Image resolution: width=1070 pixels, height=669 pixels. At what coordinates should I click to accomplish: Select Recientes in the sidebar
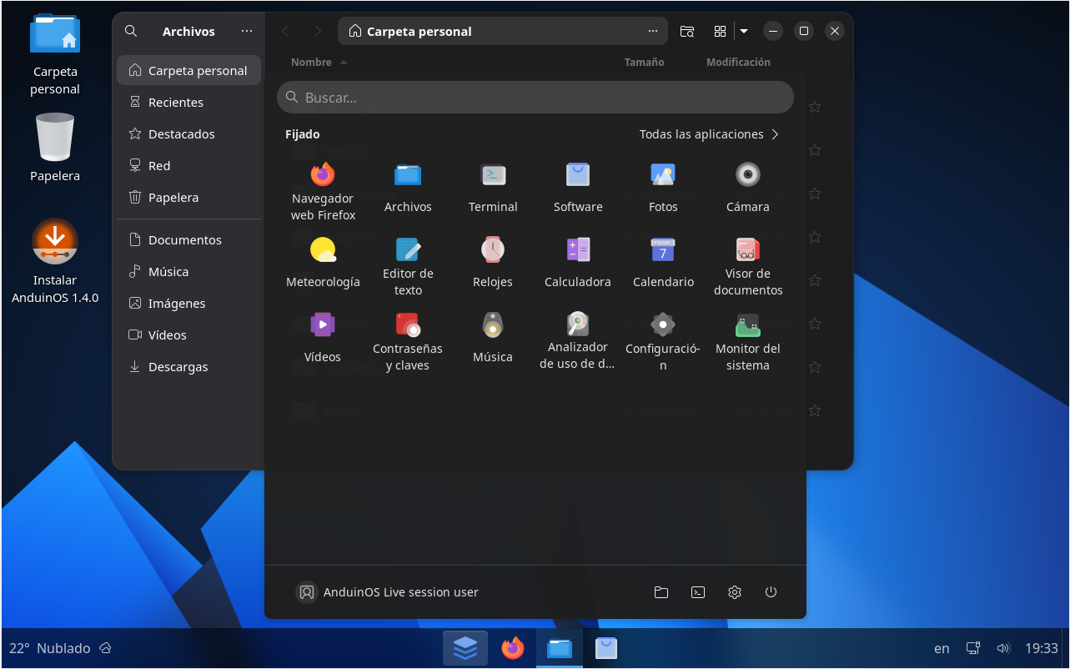click(x=175, y=103)
